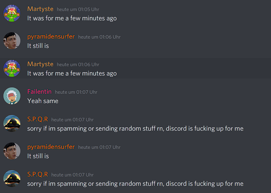Open S.P.Q.R's avatar in the last message
The width and height of the screenshot is (271, 193).
tap(12, 179)
